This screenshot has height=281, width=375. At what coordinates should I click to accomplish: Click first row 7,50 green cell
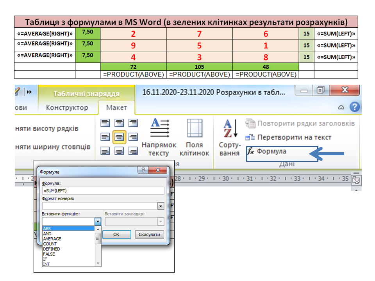(87, 33)
